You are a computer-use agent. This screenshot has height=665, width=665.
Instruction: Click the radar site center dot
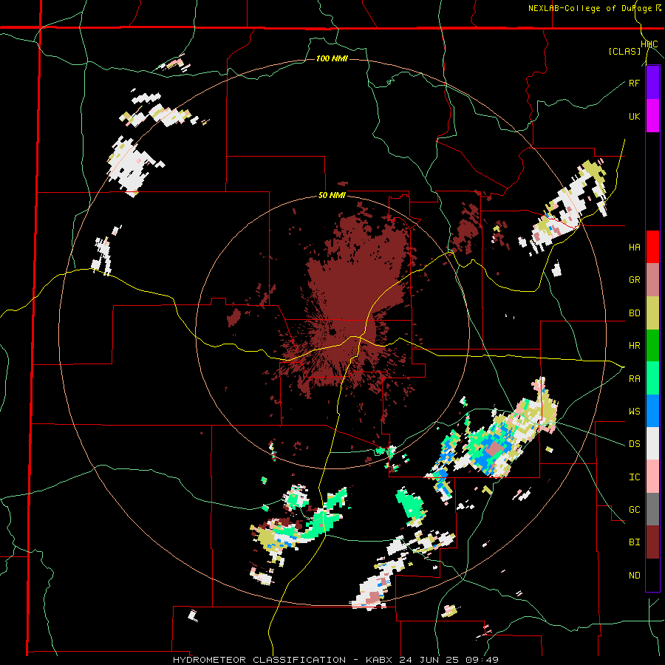(332, 332)
